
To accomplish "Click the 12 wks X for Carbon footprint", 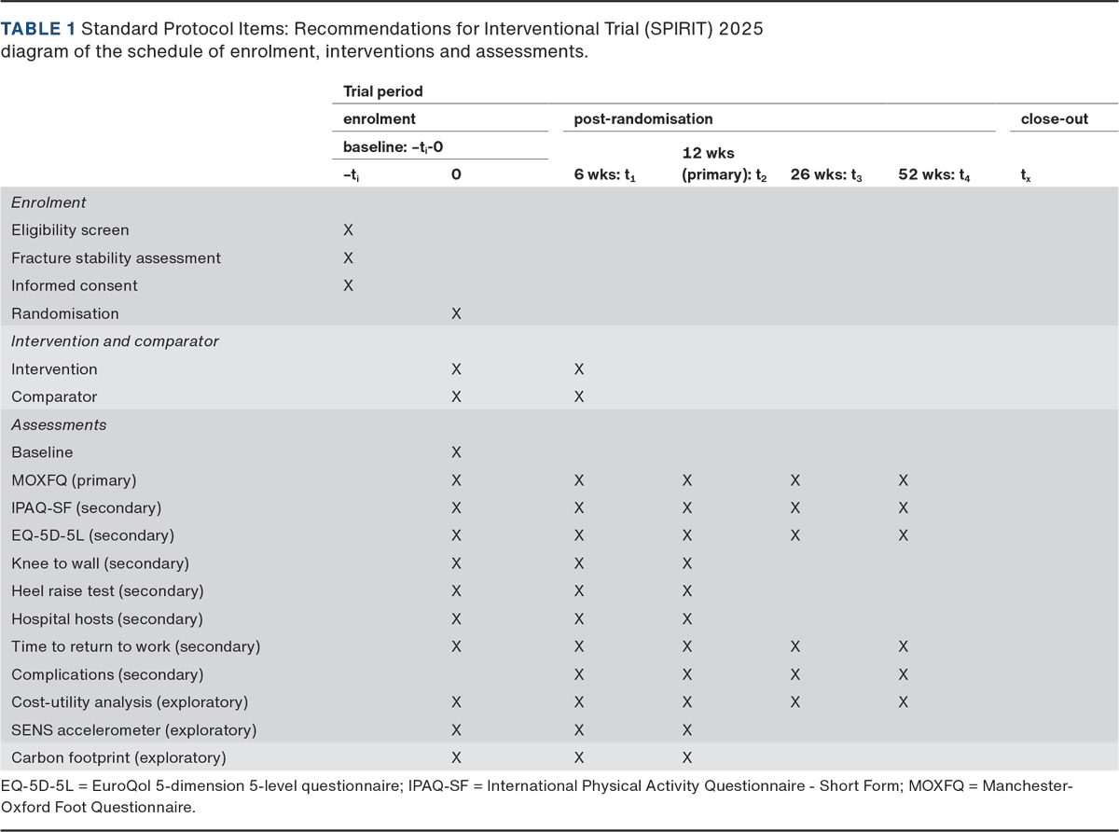I will 686,757.
